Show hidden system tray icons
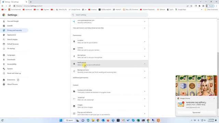 (192, 120)
